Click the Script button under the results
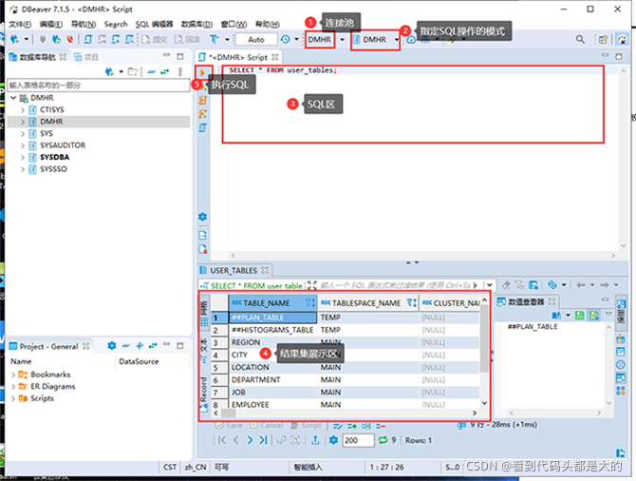This screenshot has height=481, width=636. tap(307, 425)
